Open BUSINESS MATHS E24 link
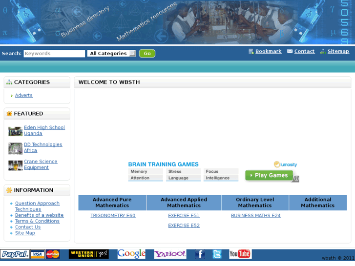 [256, 216]
